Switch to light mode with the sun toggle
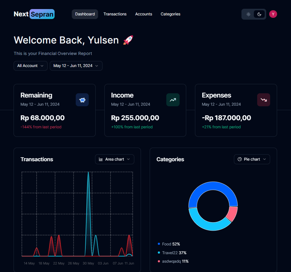This screenshot has width=291, height=272. (248, 14)
